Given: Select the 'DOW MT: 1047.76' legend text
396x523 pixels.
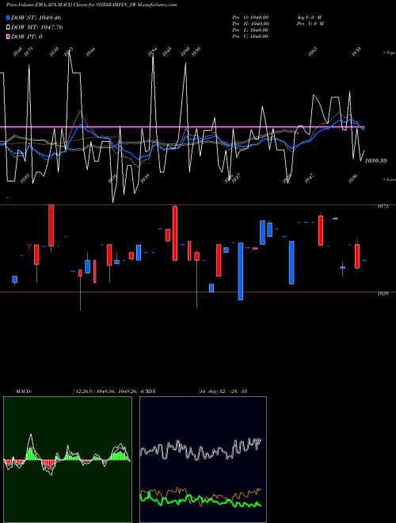Looking at the screenshot, I should pyautogui.click(x=37, y=27).
